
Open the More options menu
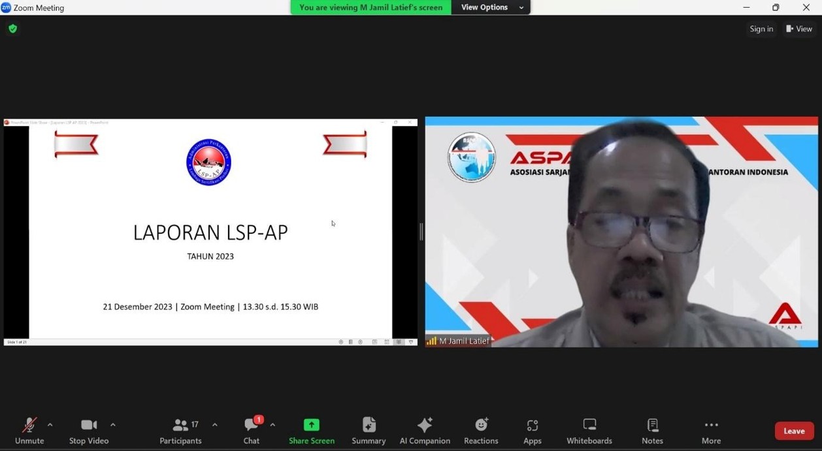[x=711, y=431]
